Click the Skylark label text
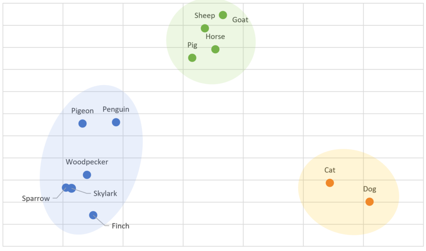This screenshot has height=251, width=426. (x=105, y=194)
